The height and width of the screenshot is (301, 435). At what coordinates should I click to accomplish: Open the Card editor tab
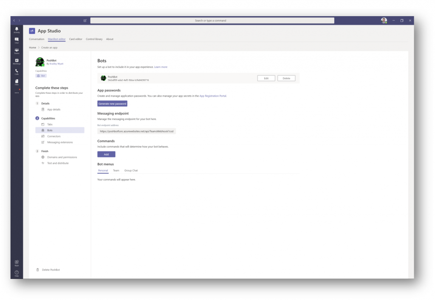76,39
